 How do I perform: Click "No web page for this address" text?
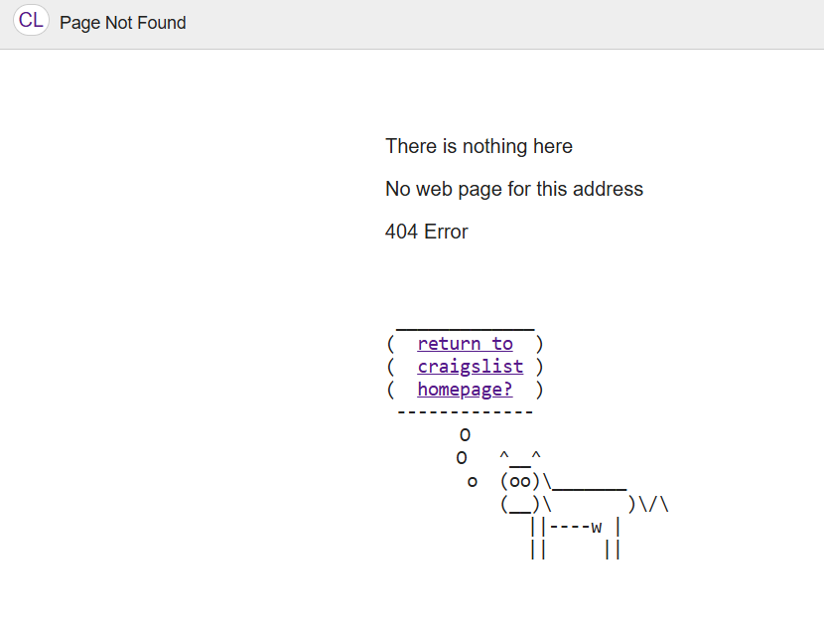click(514, 189)
